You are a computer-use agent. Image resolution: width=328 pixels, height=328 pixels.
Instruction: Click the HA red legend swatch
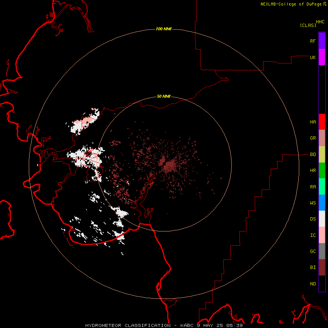[322, 122]
